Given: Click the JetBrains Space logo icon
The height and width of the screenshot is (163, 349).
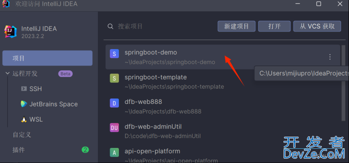Looking at the screenshot, I should point(24,104).
